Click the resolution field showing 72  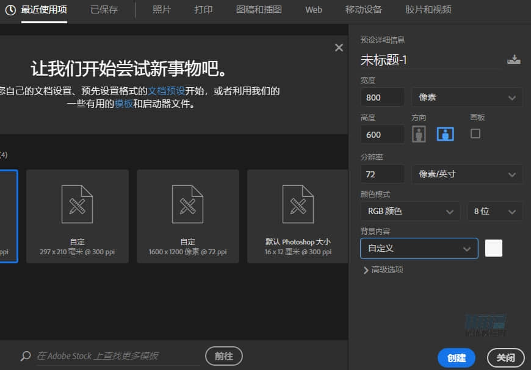coord(383,174)
